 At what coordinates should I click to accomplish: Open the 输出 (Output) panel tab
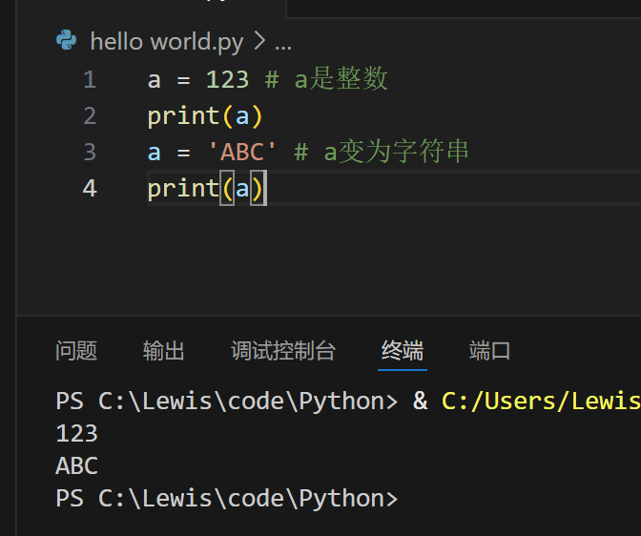tap(163, 351)
